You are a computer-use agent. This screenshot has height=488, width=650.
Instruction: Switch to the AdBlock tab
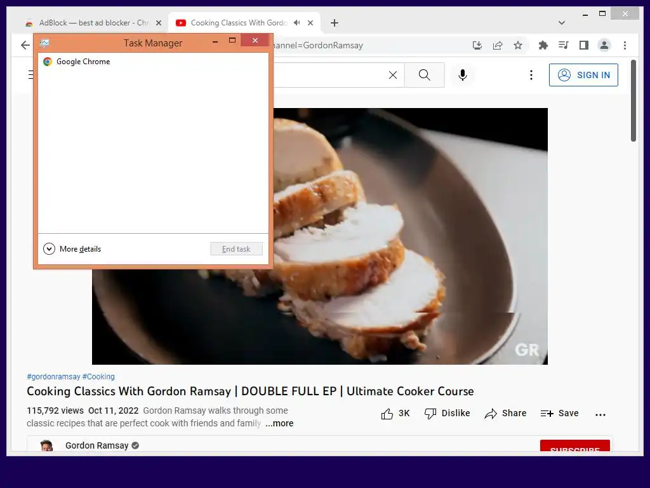pyautogui.click(x=93, y=23)
